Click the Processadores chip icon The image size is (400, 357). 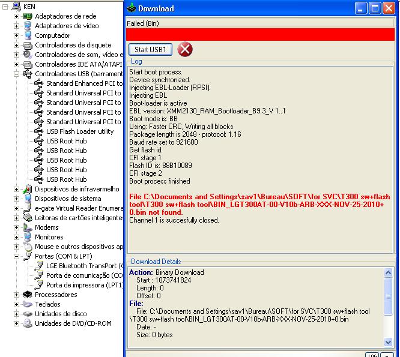(28, 295)
